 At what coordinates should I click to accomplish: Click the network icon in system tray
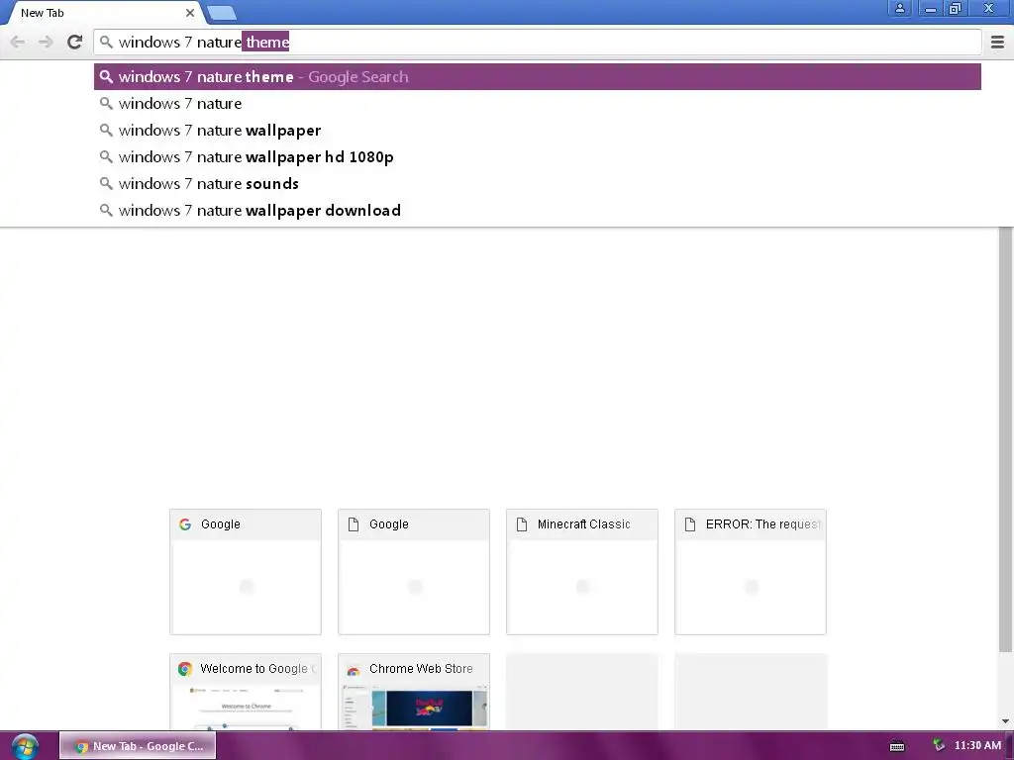[x=939, y=746]
